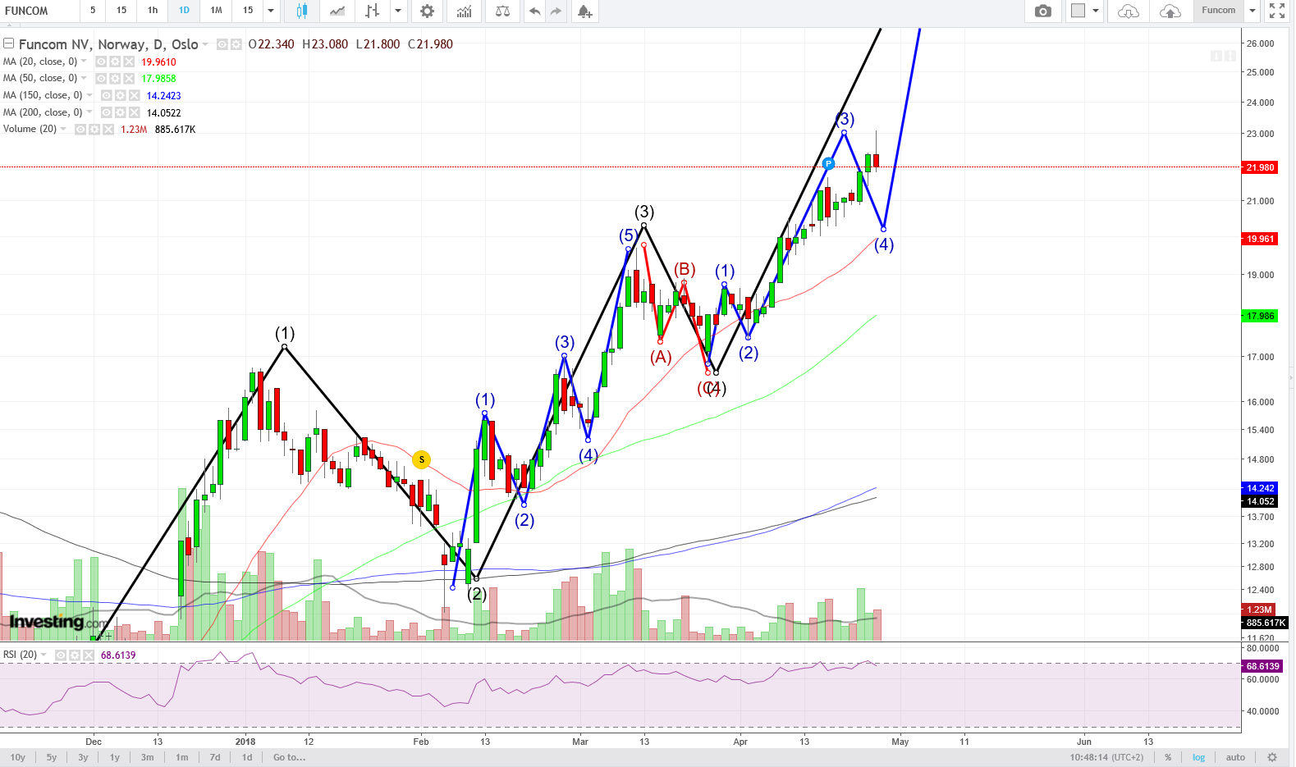Enter fullscreen mode with arrows icon
Screen dimensions: 1296x767
(x=1277, y=11)
